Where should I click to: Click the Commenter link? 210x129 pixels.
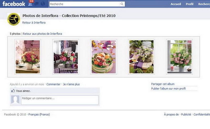[53, 84]
